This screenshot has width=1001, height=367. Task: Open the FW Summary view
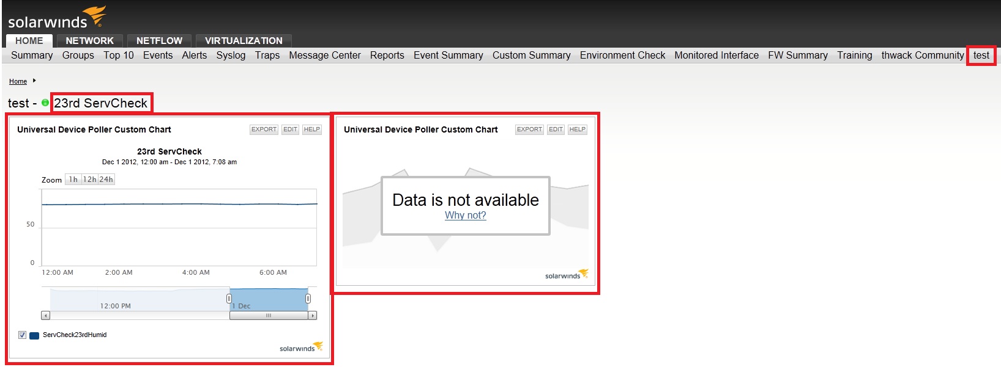click(798, 55)
